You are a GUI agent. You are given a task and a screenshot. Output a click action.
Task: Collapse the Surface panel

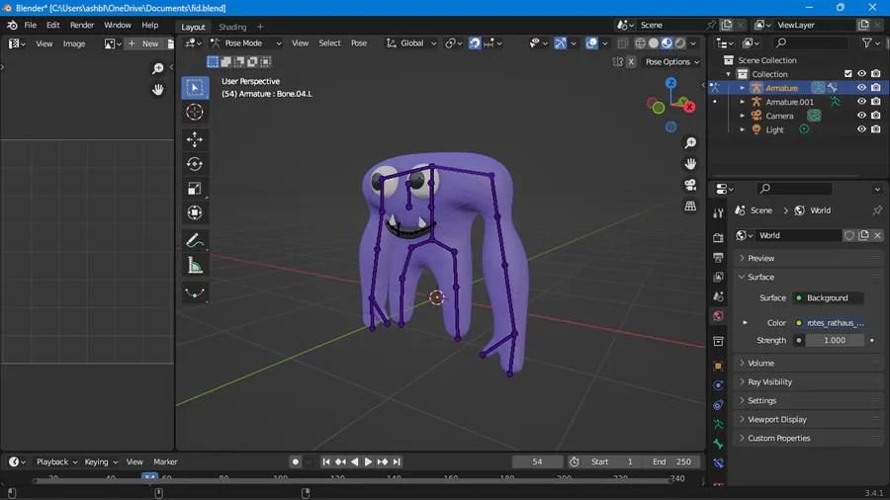(x=760, y=278)
